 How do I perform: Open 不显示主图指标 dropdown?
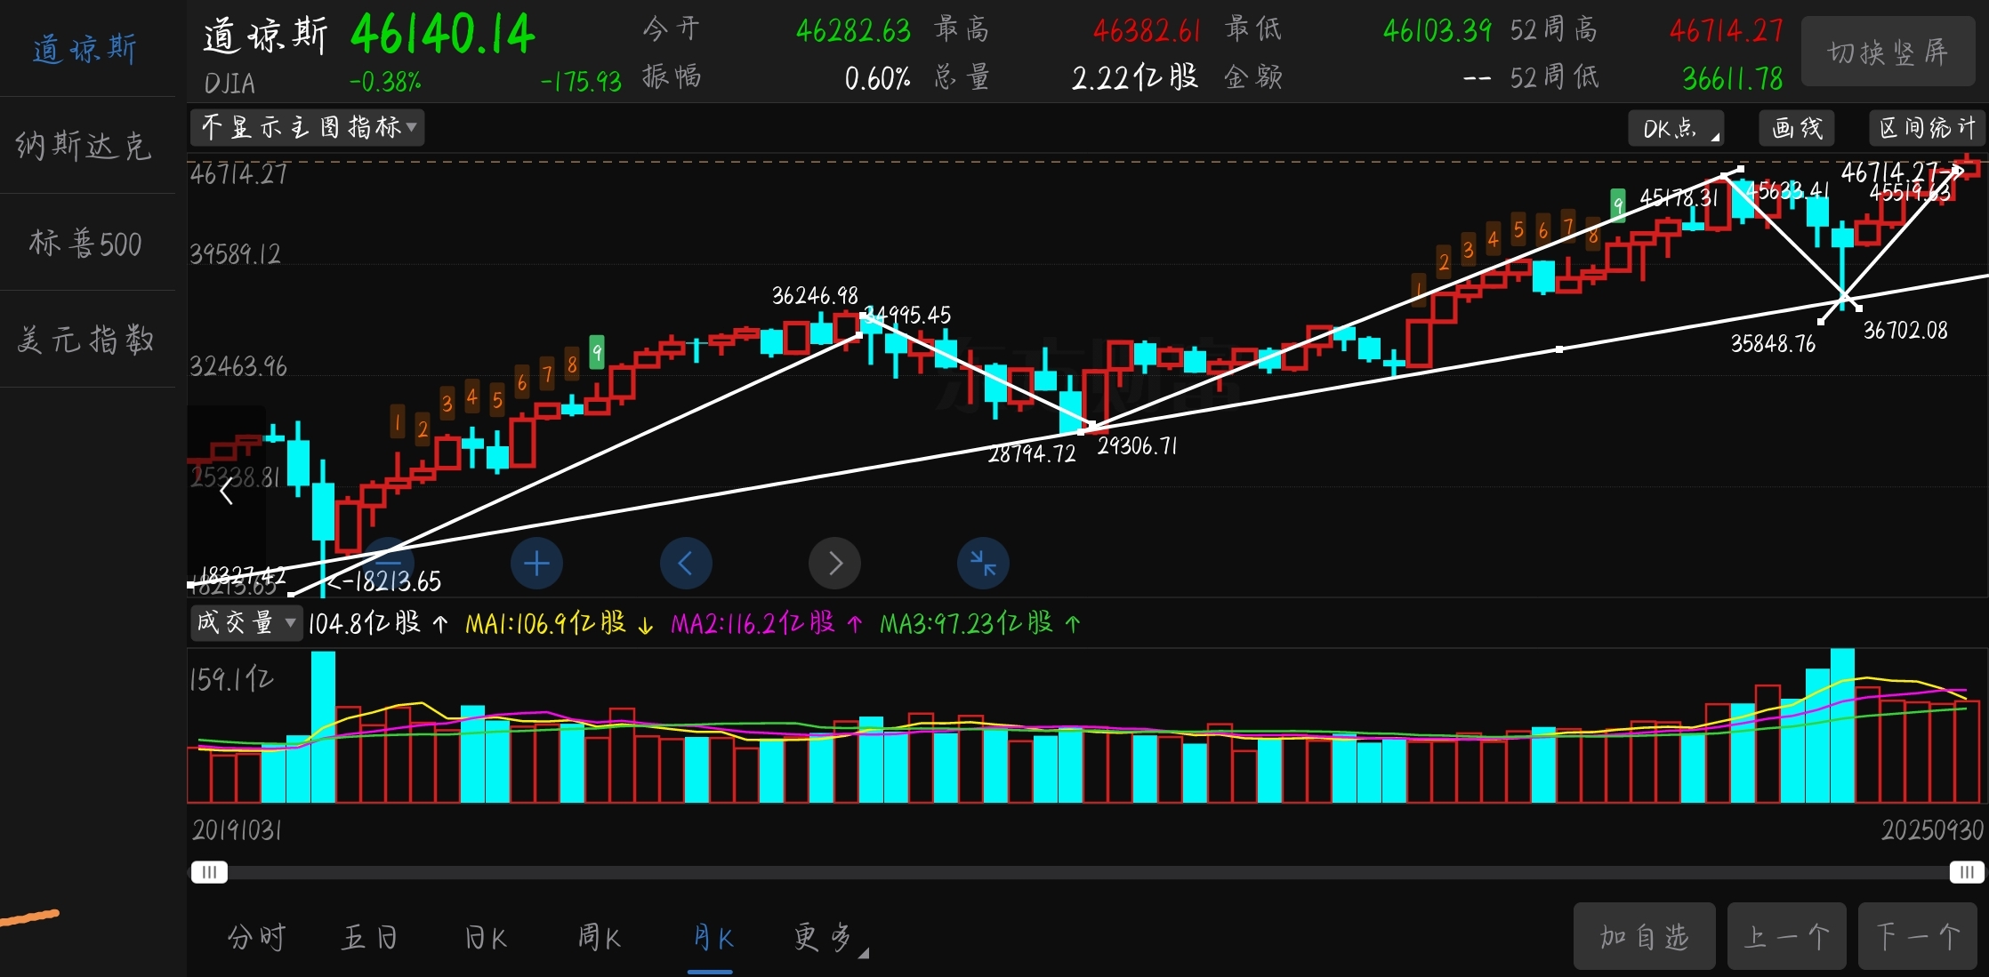(x=308, y=128)
